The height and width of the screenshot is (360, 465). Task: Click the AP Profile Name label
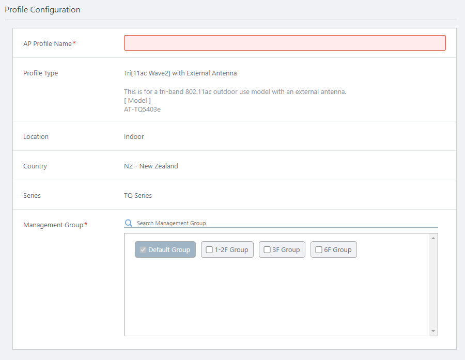pyautogui.click(x=48, y=44)
